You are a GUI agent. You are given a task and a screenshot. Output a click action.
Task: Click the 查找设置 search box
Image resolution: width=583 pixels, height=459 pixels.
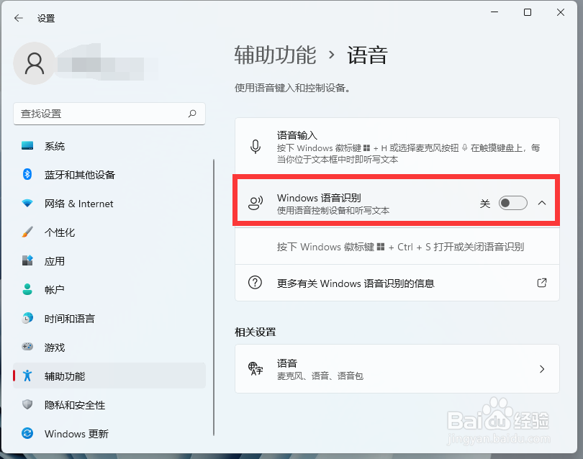(x=109, y=114)
